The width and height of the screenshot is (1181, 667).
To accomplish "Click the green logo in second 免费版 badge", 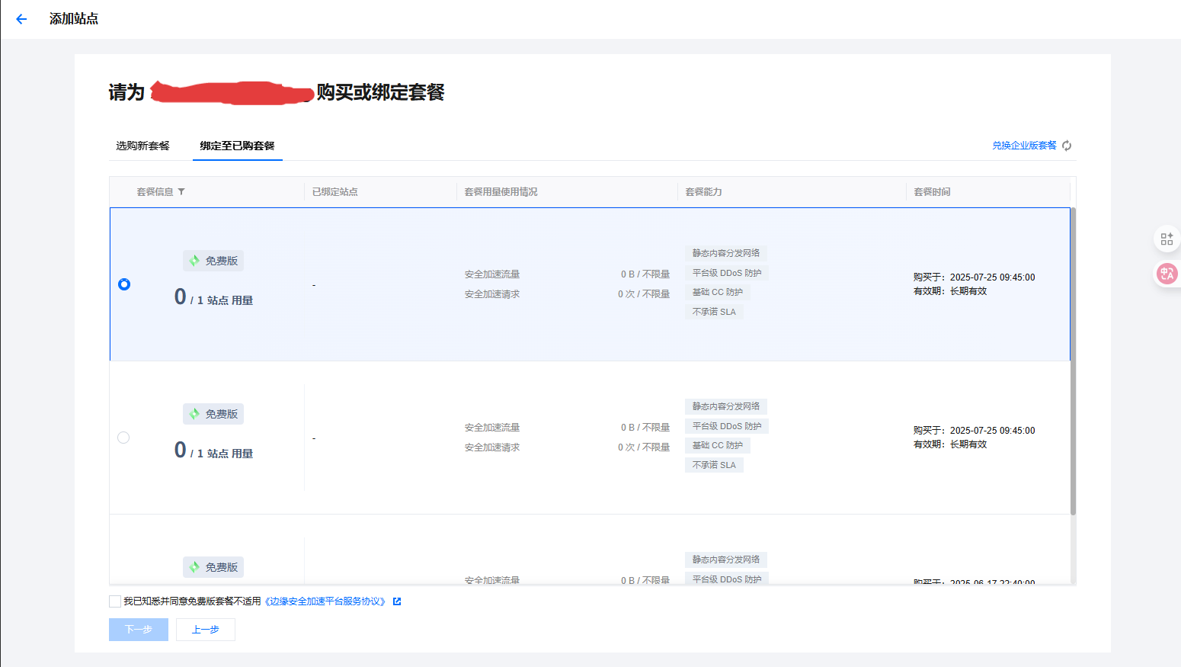I will coord(194,414).
